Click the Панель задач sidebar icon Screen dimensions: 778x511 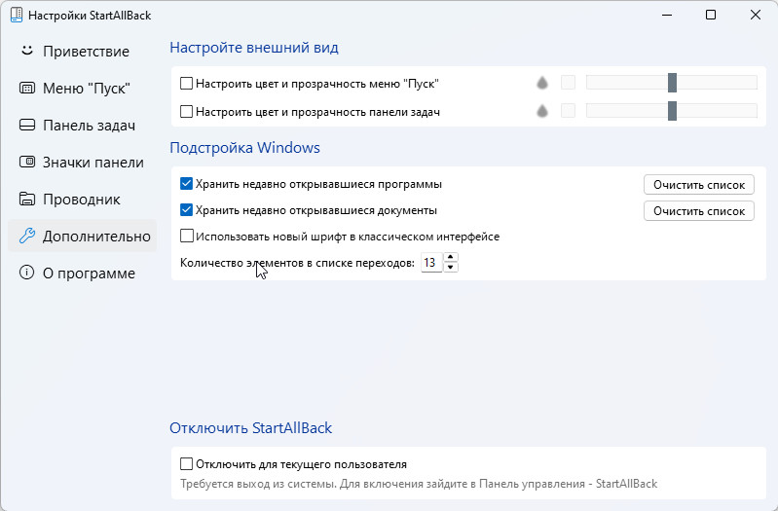27,125
